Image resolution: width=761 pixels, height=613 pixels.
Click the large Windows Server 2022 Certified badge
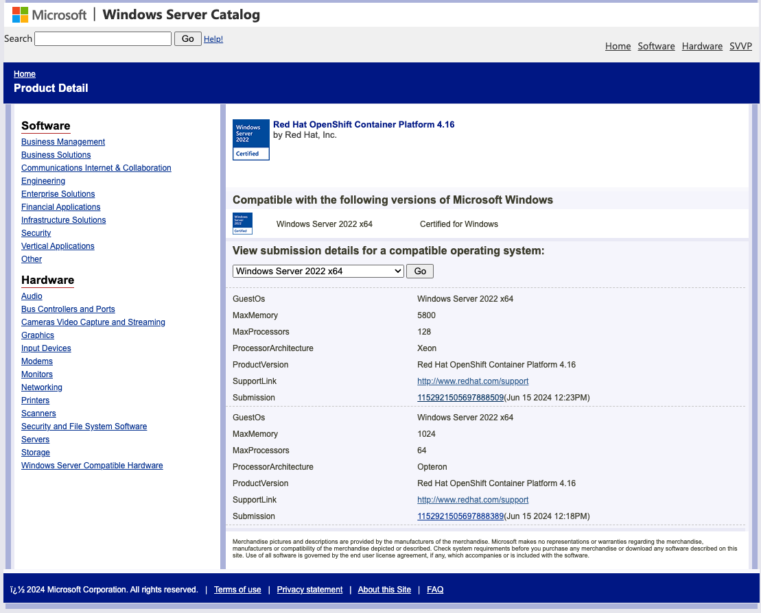[251, 140]
